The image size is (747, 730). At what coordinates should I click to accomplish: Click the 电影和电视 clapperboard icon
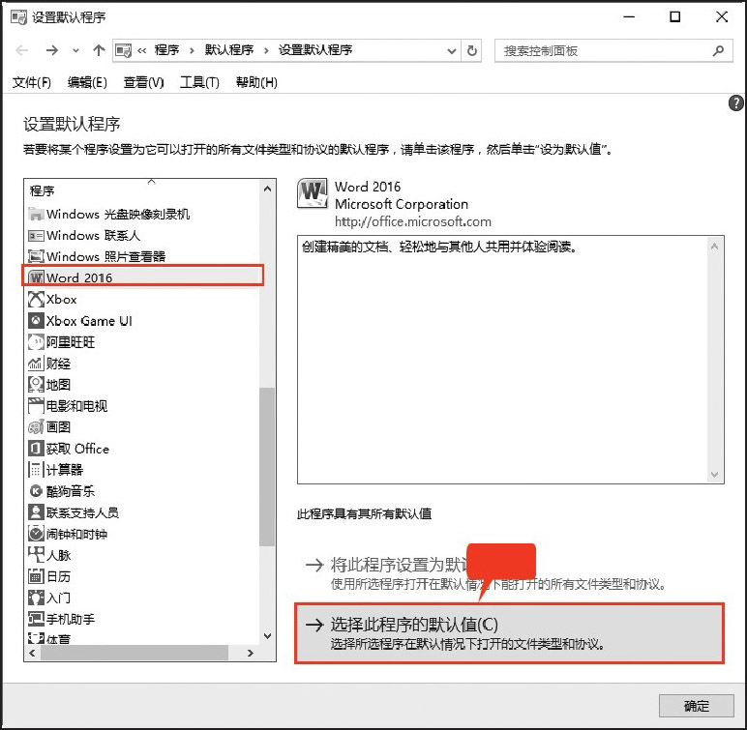click(36, 406)
